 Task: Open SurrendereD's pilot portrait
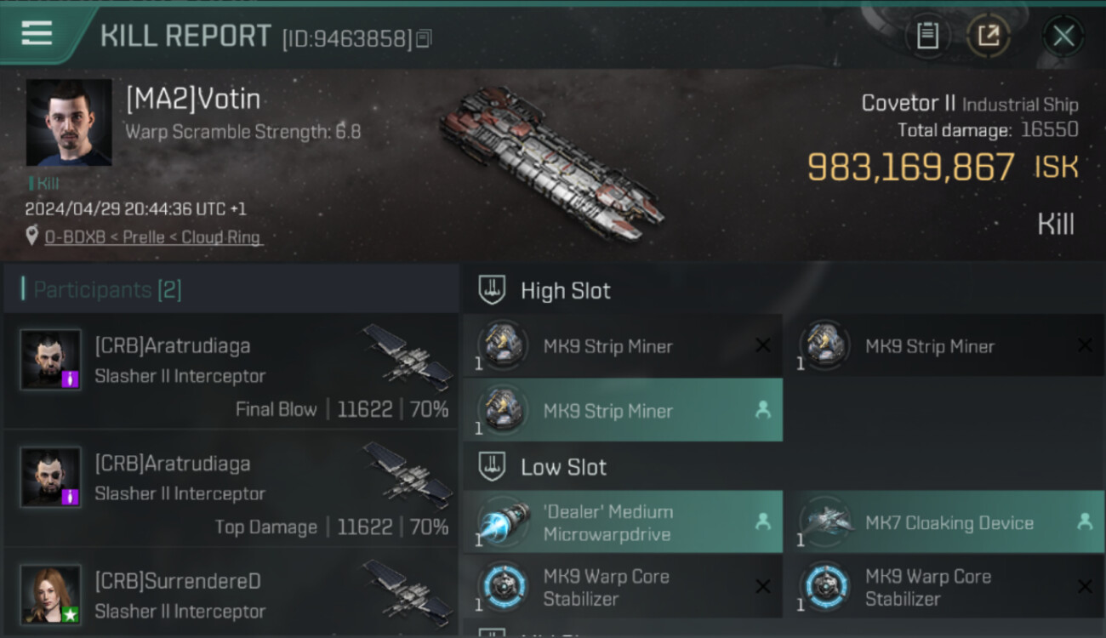pos(51,595)
